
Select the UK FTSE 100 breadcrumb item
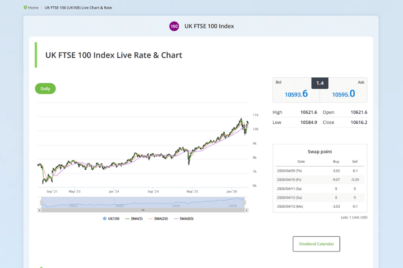[x=78, y=8]
